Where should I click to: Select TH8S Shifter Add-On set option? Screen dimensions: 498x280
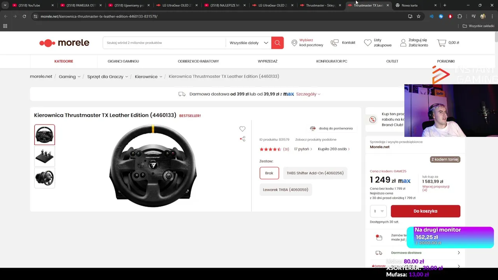tap(315, 173)
